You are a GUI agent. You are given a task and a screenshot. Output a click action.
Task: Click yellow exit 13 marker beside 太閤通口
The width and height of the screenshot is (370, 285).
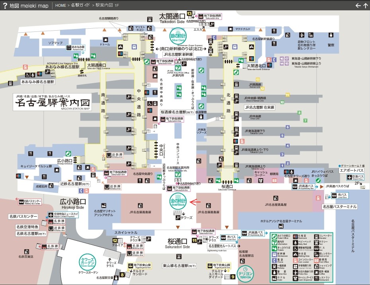tap(189, 14)
